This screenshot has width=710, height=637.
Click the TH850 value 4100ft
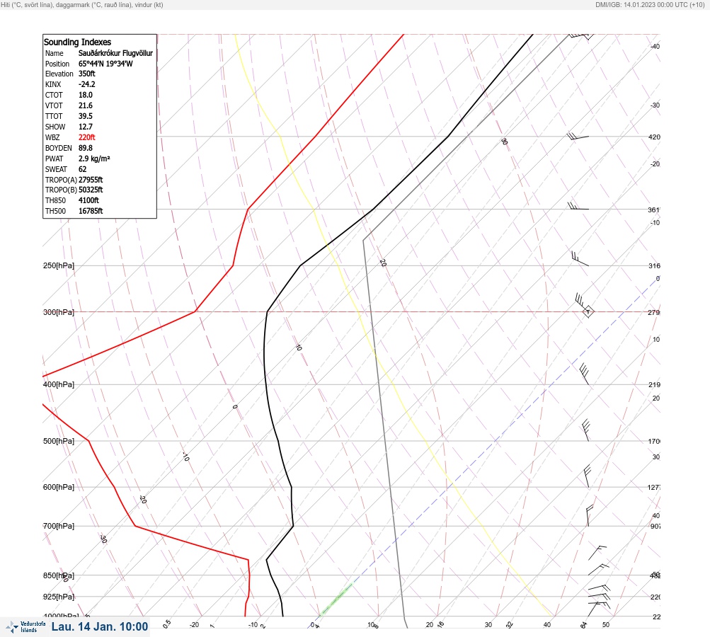tap(88, 200)
